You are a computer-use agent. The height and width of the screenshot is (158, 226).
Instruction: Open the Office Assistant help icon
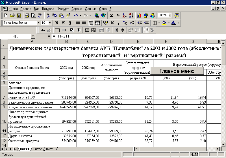[x=177, y=16]
